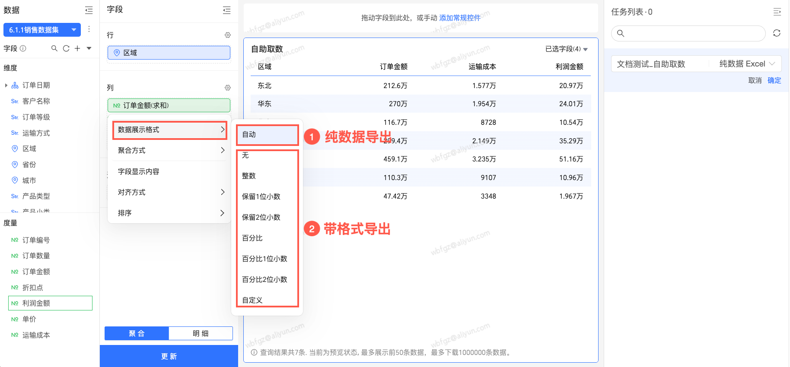Switch to 明细 mode
The image size is (790, 367).
pyautogui.click(x=201, y=333)
